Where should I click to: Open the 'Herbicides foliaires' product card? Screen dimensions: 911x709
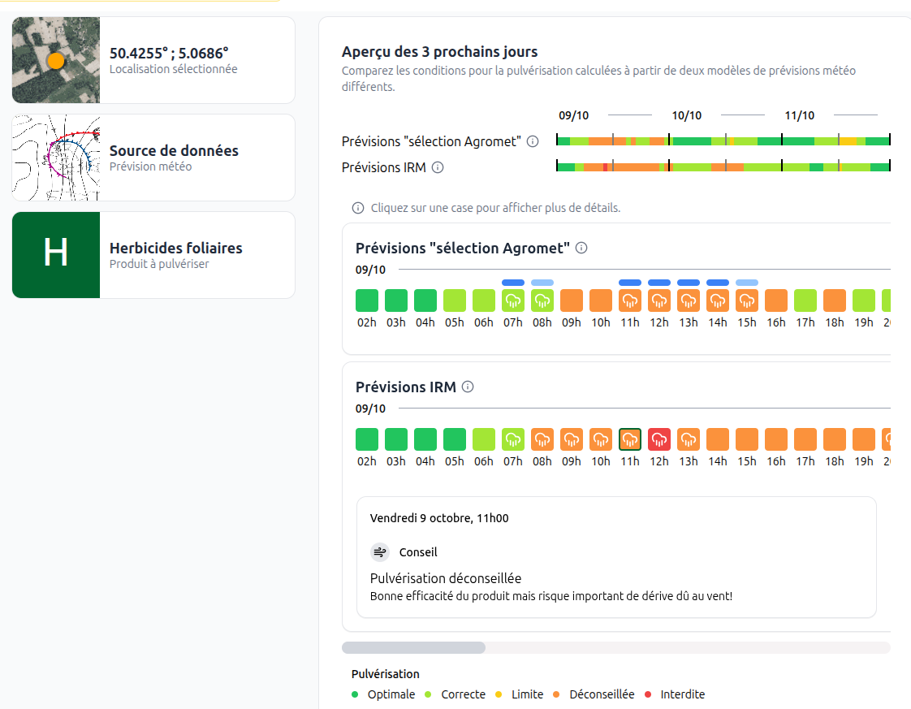(153, 255)
